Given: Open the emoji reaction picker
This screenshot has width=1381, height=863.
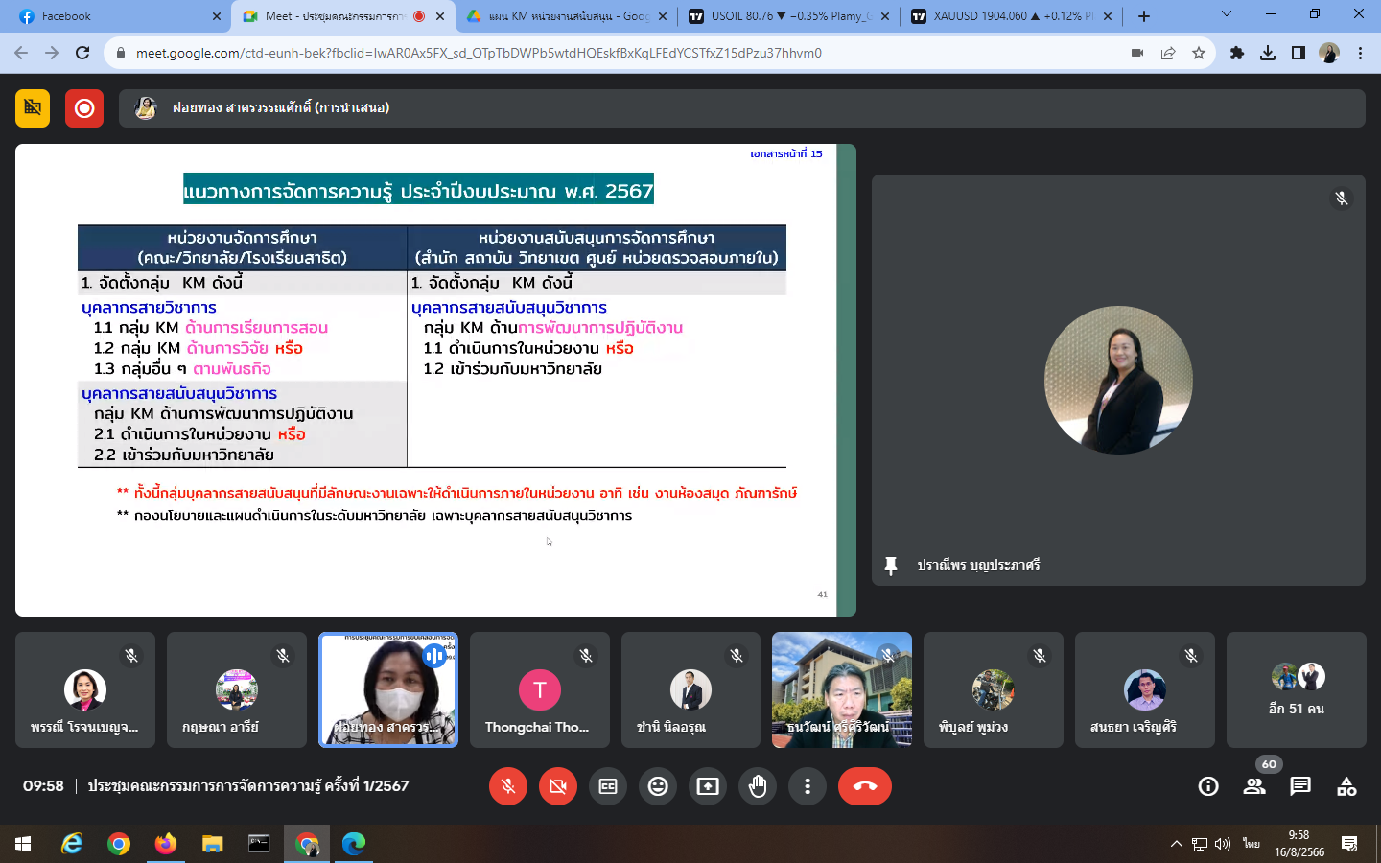Looking at the screenshot, I should click(658, 786).
